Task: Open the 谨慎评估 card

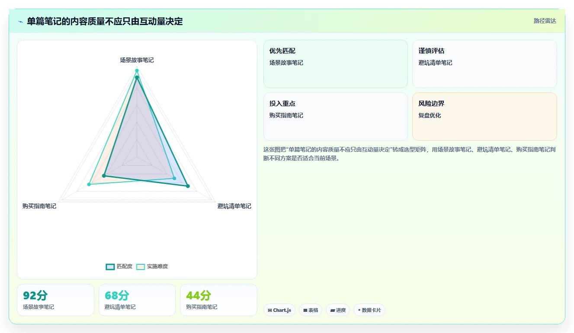Action: (484, 64)
